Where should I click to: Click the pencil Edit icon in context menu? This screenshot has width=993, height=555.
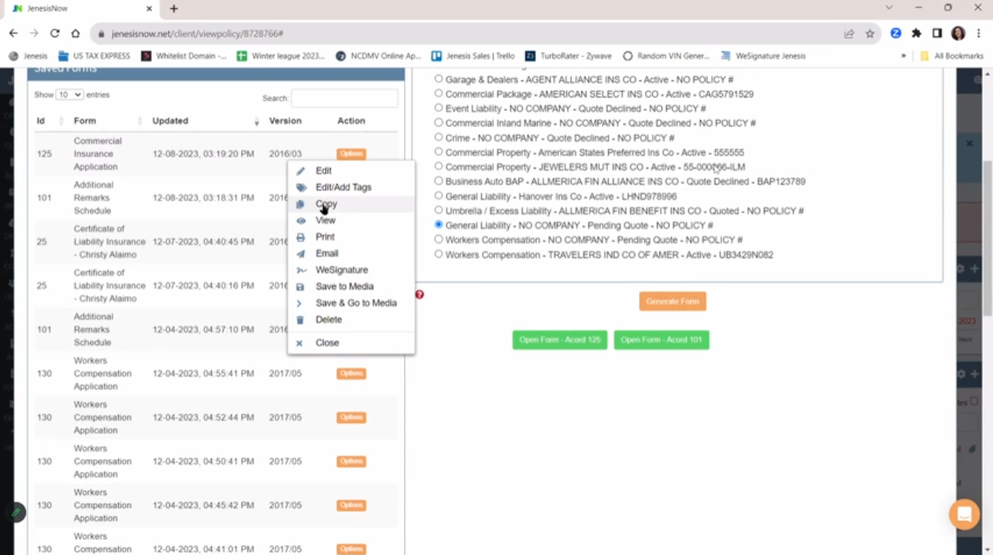tap(300, 171)
